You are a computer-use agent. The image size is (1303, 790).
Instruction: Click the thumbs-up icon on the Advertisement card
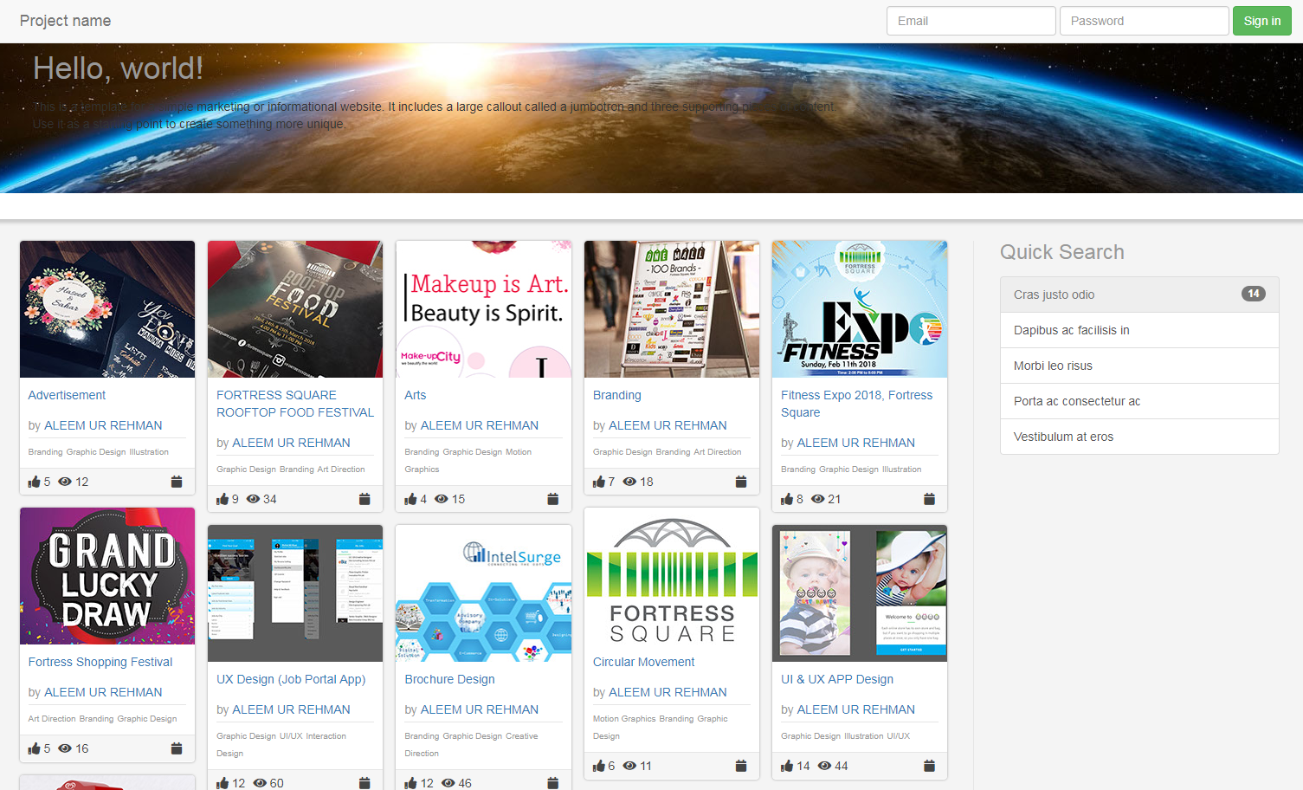coord(35,482)
